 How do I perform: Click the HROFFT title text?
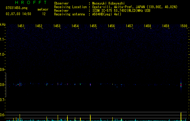click(31, 2)
